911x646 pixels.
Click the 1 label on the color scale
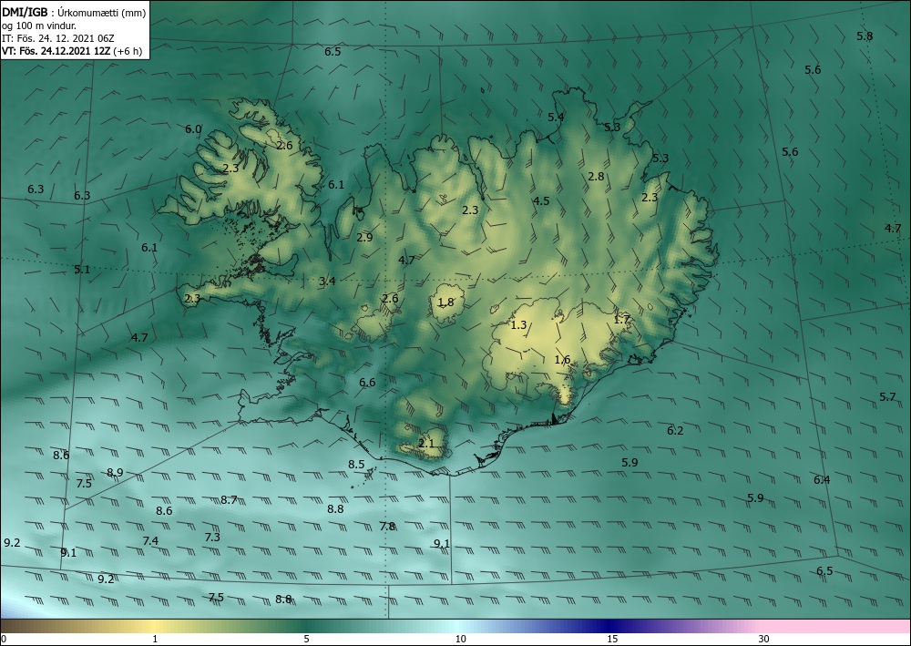[155, 640]
